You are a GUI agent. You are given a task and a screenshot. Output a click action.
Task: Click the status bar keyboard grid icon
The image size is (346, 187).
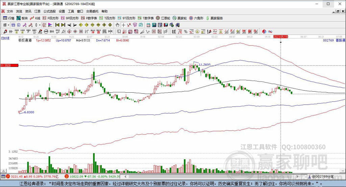click(x=3, y=177)
